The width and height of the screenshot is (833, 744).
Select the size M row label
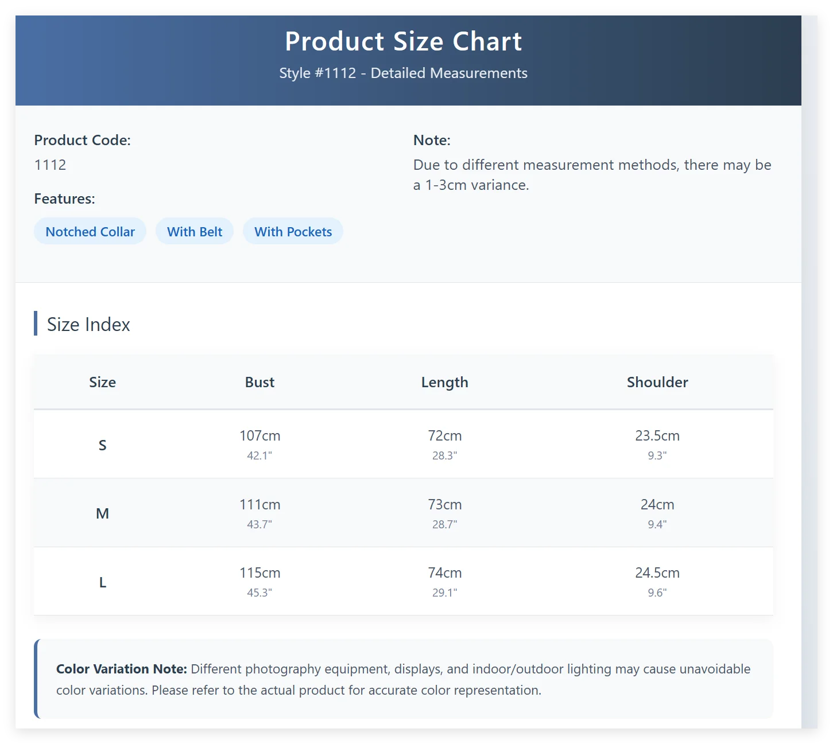(x=103, y=513)
